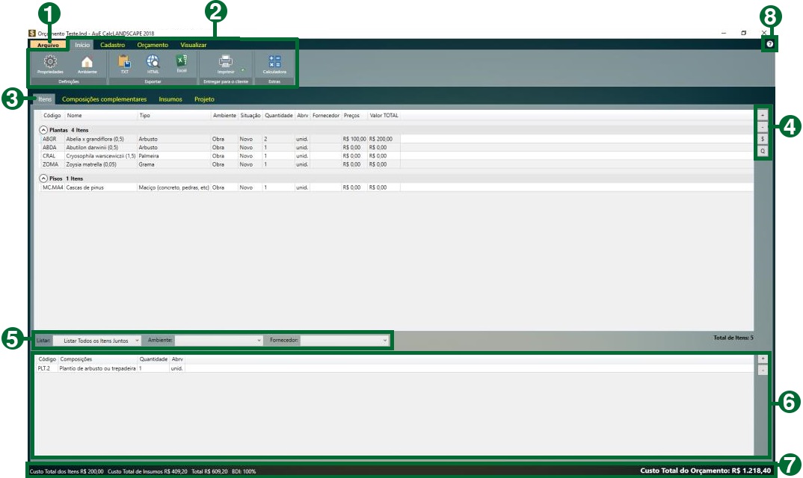Click the Imprimir printer icon
This screenshot has width=803, height=478.
coord(225,62)
